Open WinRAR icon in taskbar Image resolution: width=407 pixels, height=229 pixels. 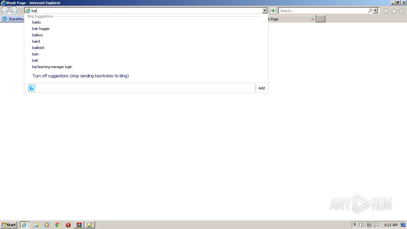pos(79,225)
